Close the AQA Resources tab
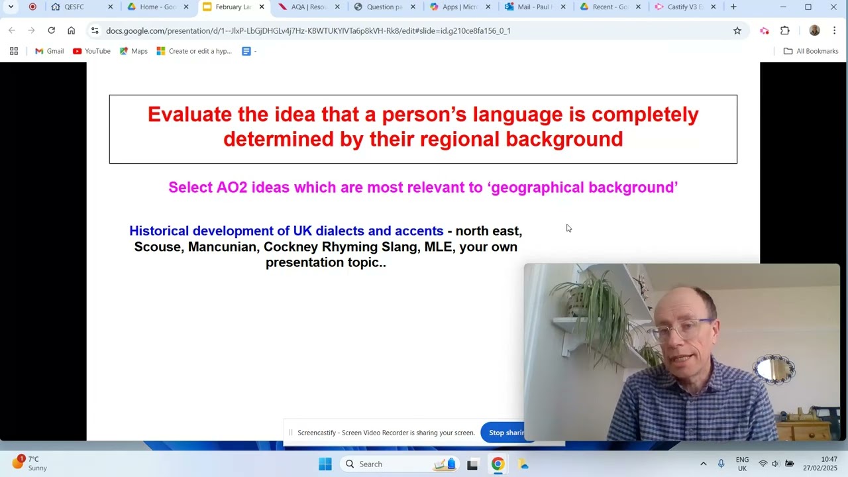Viewport: 848px width, 477px height. [337, 7]
